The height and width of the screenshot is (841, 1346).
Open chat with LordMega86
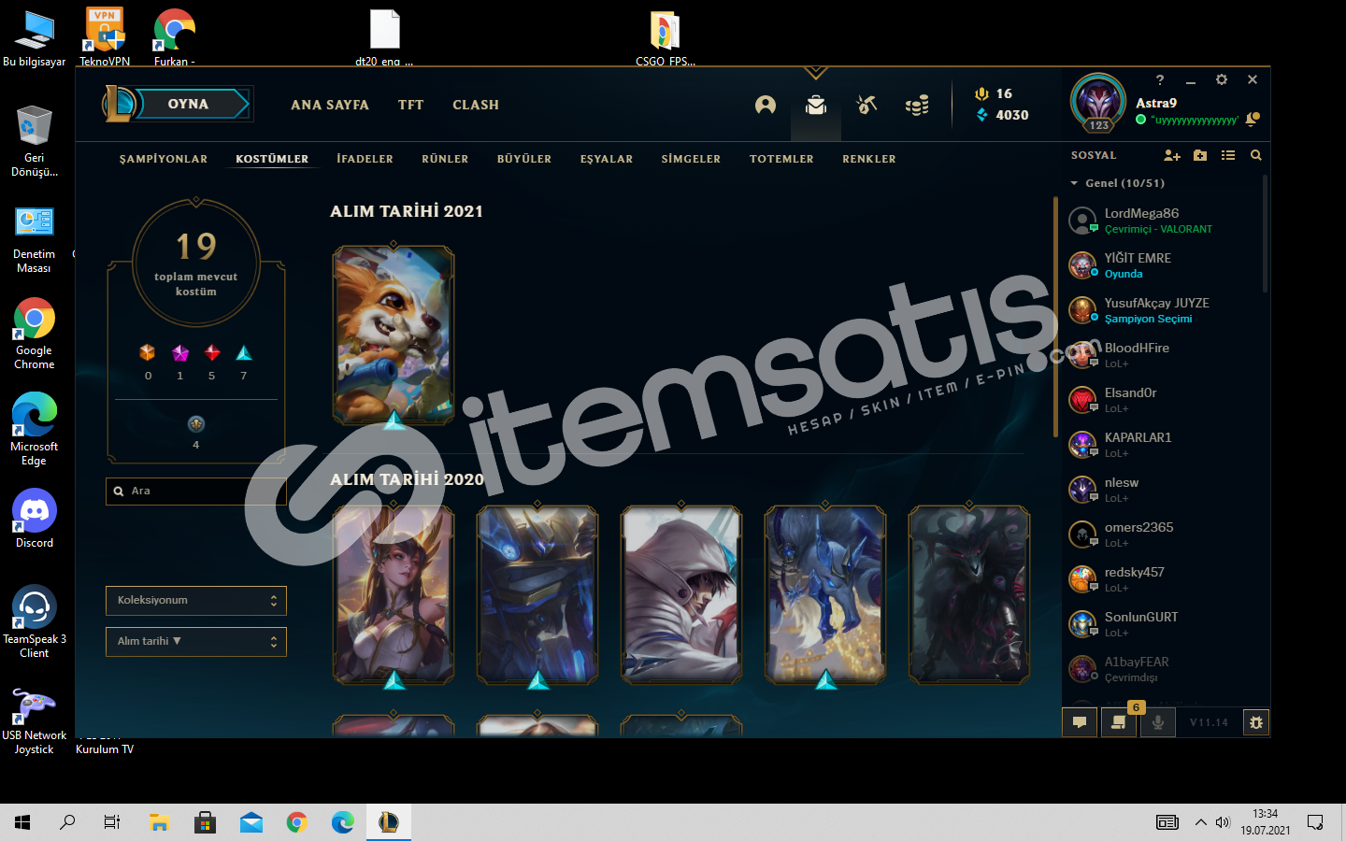click(x=1164, y=221)
